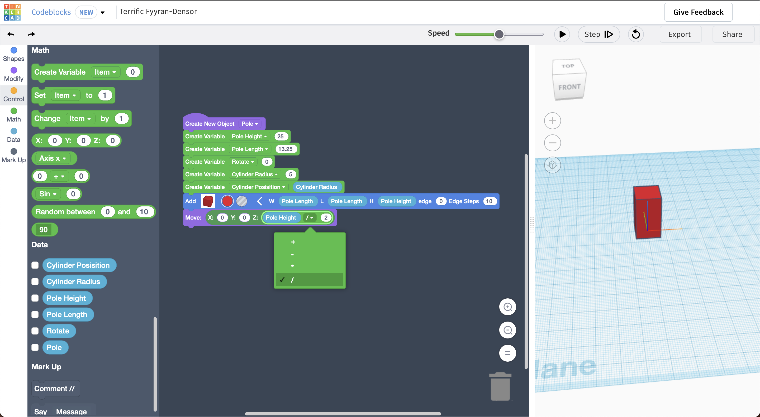Screen dimensions: 760x417
Task: Enable the Pole Height variable checkbox
Action: click(35, 298)
